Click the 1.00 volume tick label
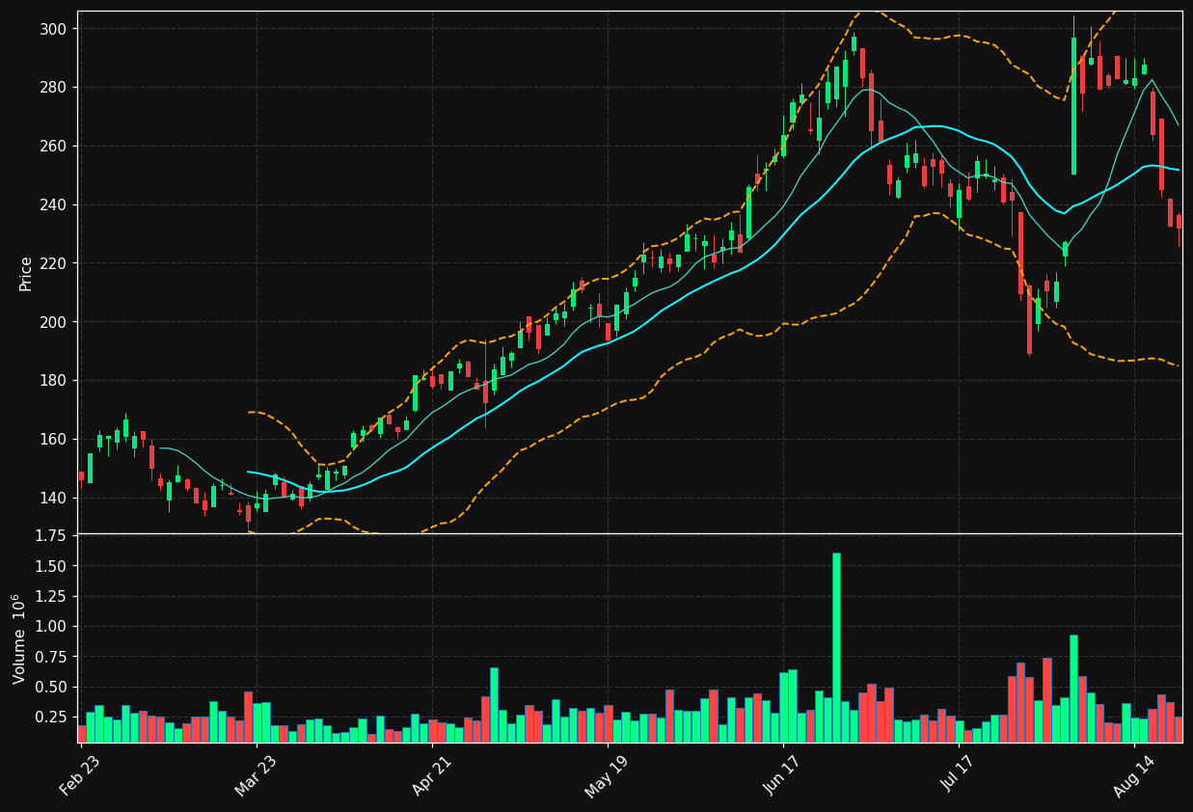The image size is (1193, 812). (51, 626)
